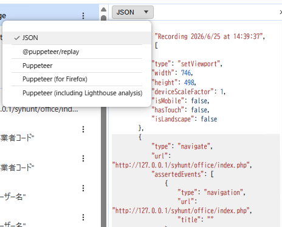Screen dimensions: 282x227
Task: Open the JSON format dropdown
Action: (132, 12)
